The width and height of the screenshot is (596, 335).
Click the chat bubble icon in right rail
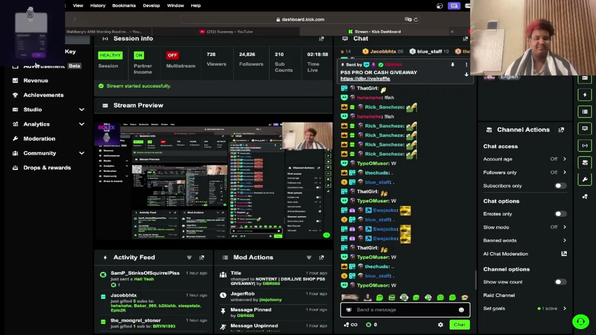pyautogui.click(x=585, y=128)
